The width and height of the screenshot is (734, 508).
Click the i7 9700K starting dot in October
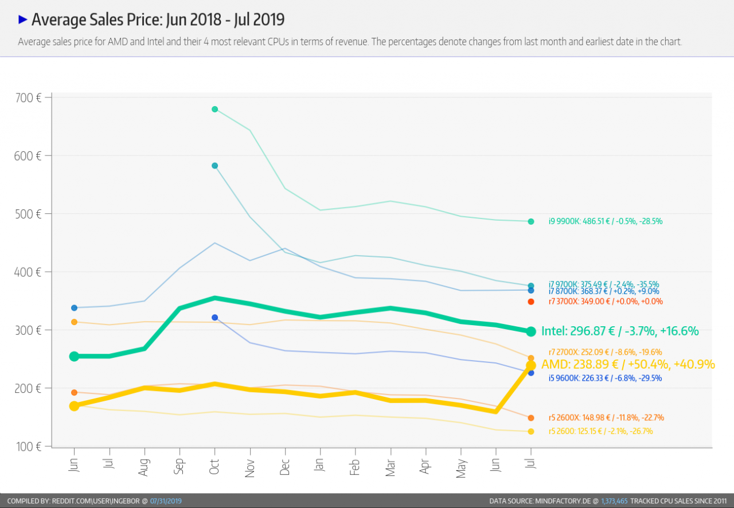point(215,166)
